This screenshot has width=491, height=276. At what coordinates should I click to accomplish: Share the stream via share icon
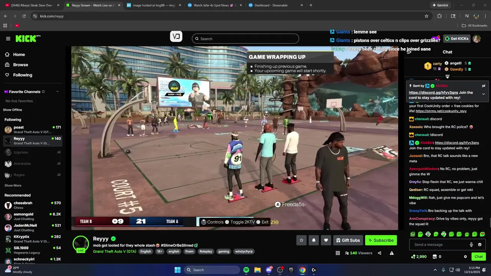tap(379, 253)
